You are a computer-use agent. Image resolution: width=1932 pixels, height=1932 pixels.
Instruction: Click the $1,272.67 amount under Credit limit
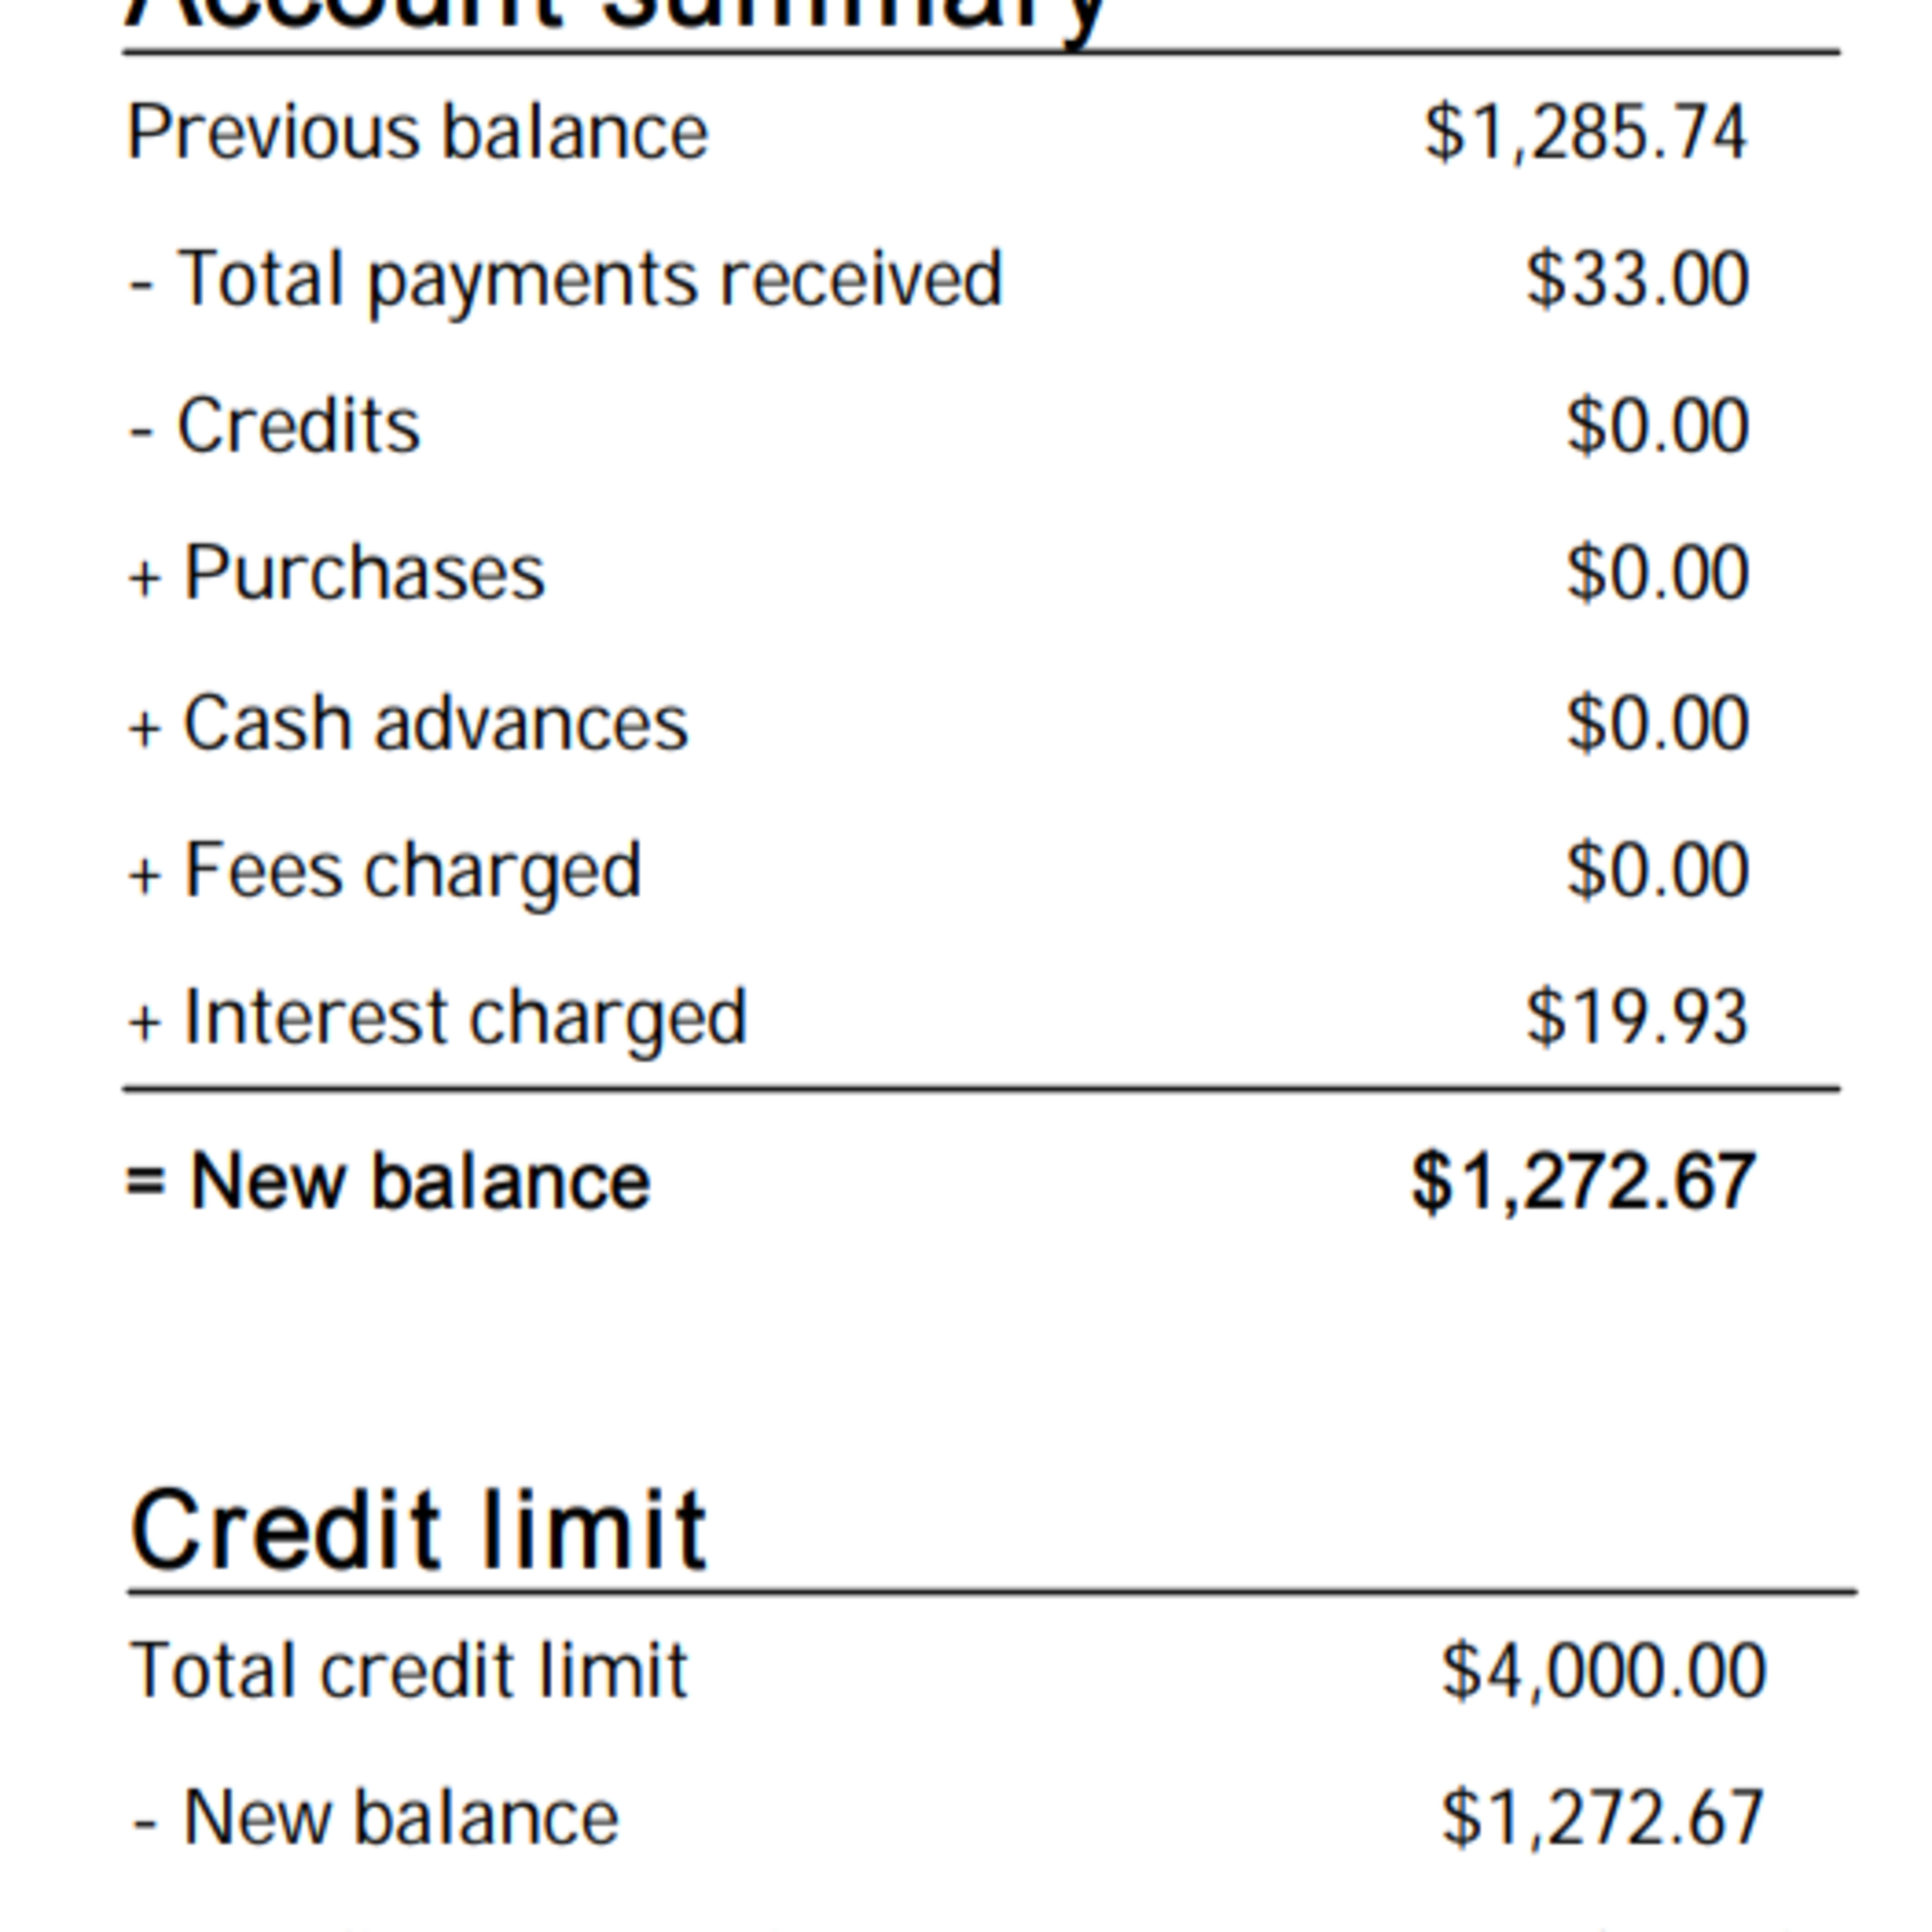click(1602, 1817)
